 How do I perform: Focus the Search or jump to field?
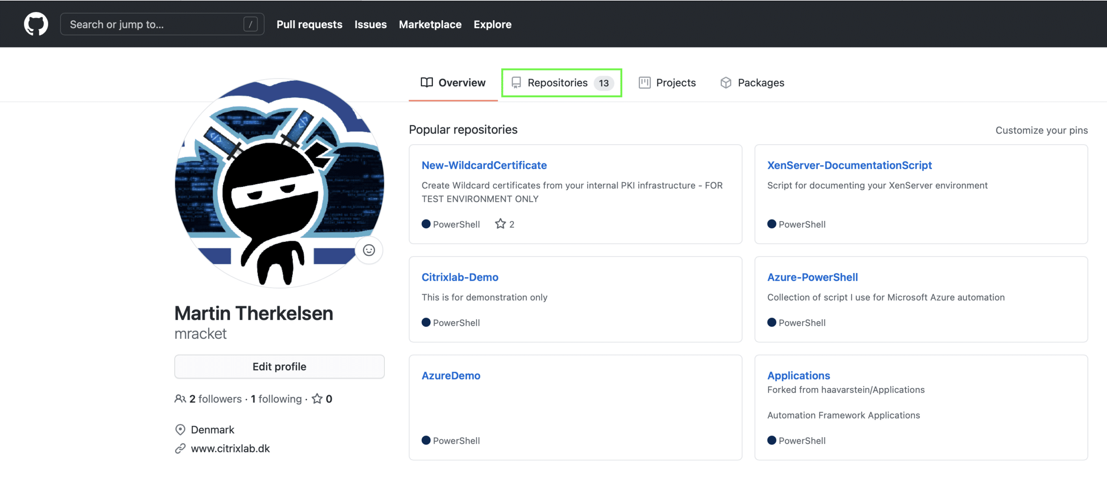point(162,24)
